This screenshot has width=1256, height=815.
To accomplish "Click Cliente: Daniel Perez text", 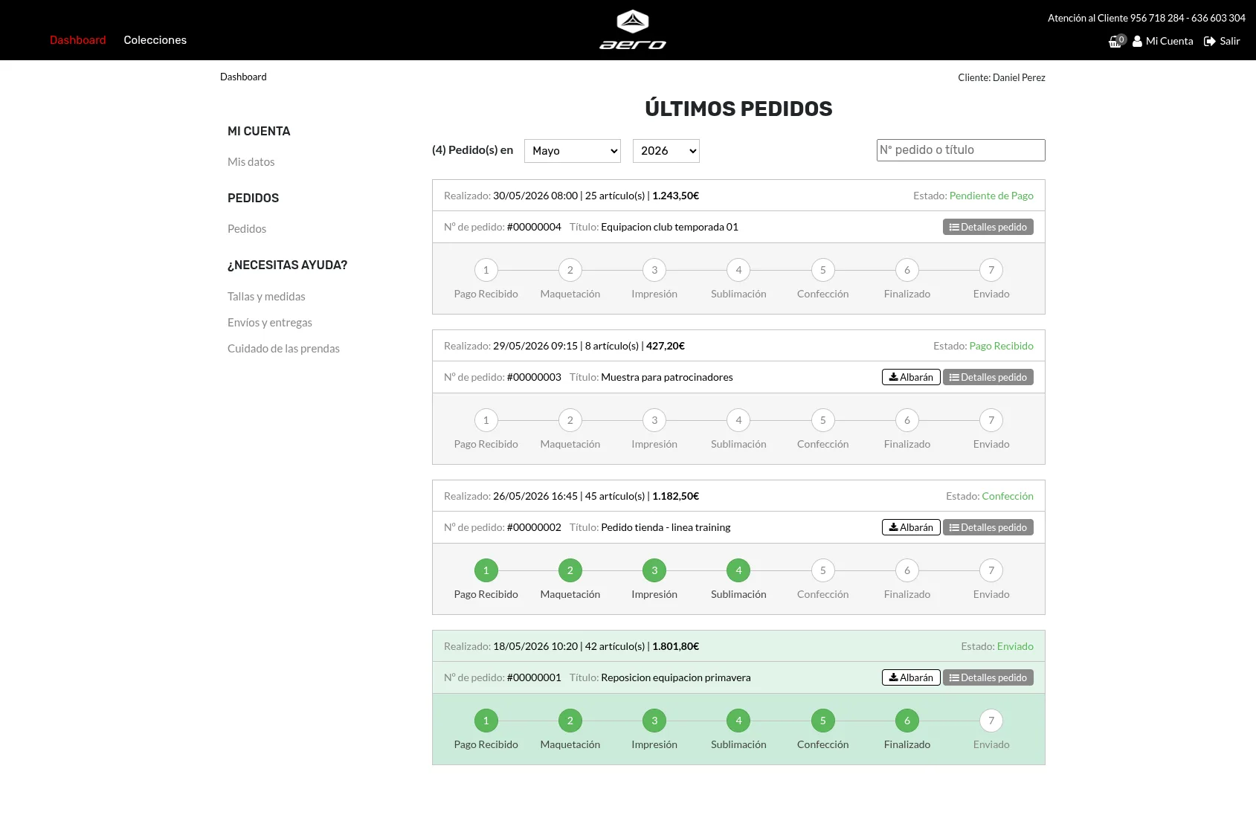I will click(x=1002, y=77).
